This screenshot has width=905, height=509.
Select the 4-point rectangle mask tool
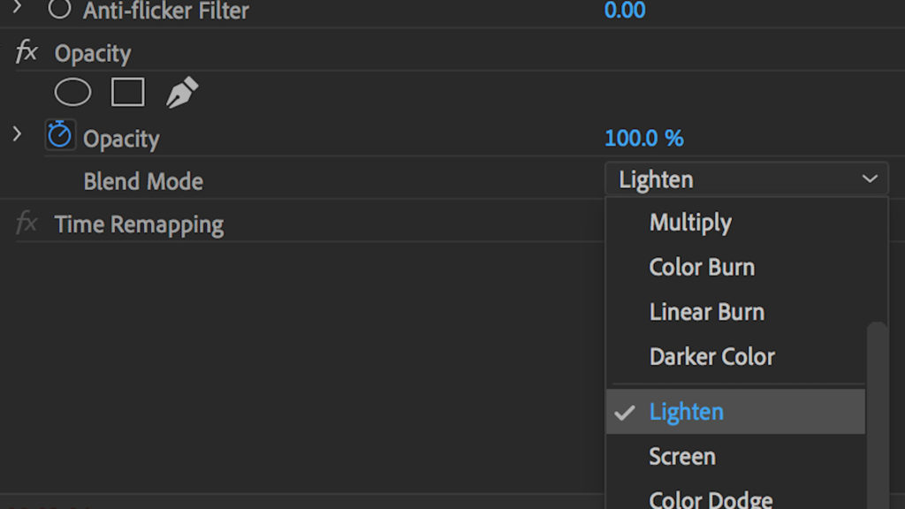pyautogui.click(x=128, y=92)
